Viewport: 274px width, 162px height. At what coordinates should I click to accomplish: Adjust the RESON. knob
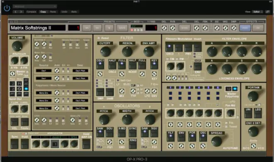click(127, 52)
